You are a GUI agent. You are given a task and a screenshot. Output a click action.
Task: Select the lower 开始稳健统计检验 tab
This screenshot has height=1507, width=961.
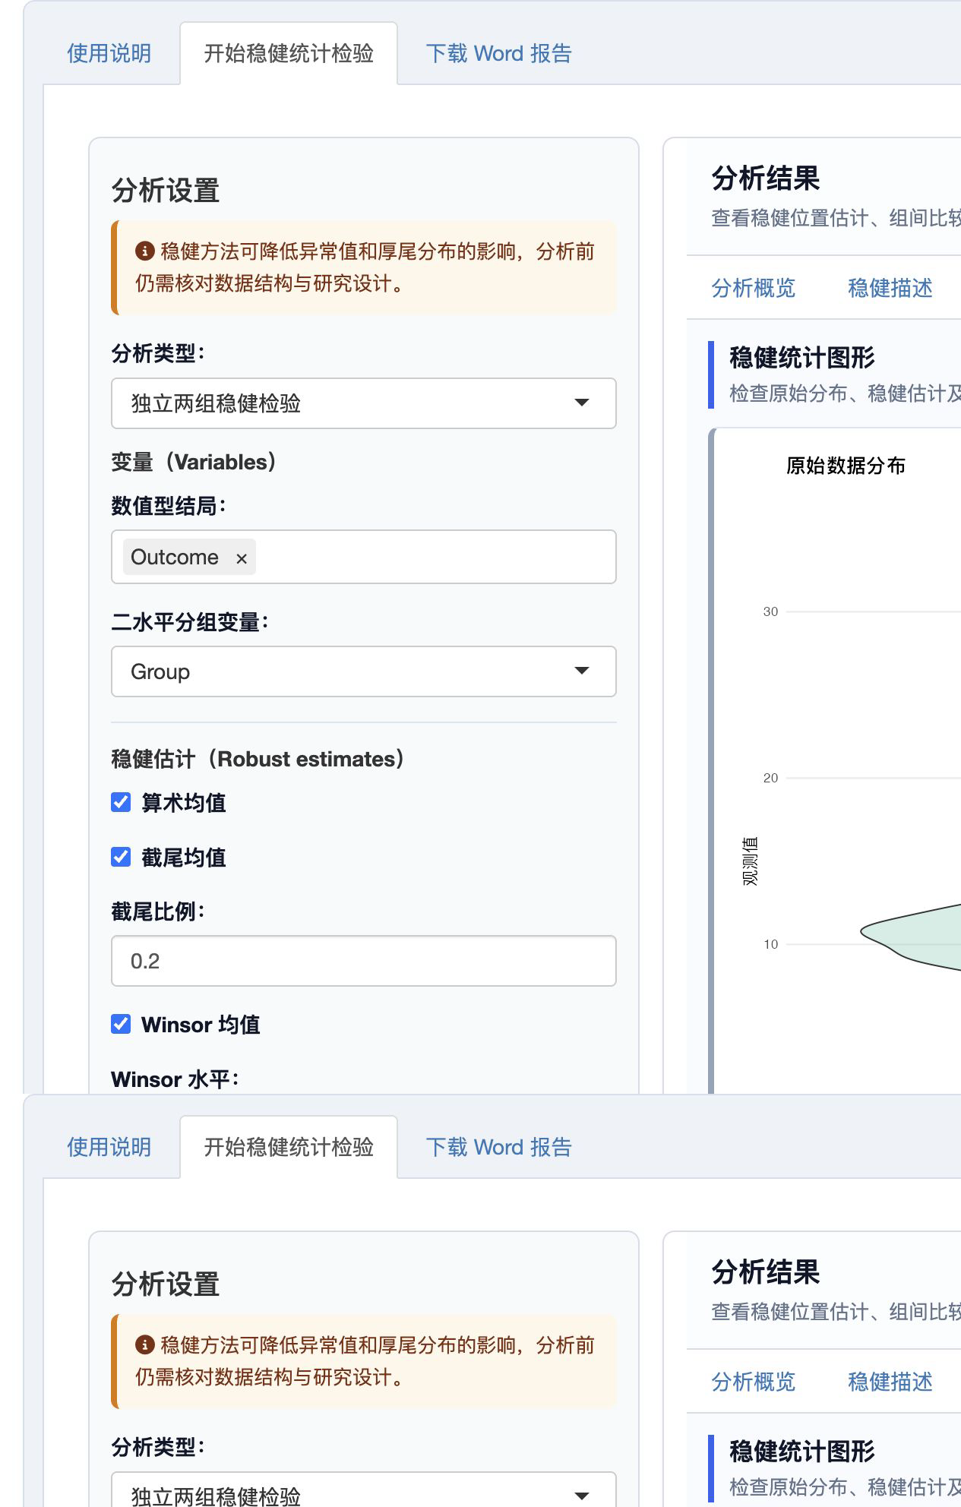coord(289,1147)
